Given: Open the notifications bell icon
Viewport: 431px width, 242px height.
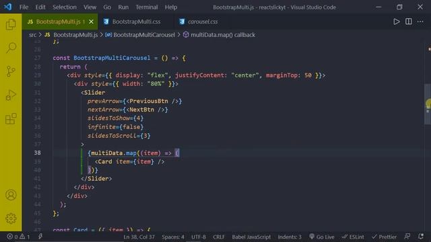Looking at the screenshot, I should tap(420, 237).
